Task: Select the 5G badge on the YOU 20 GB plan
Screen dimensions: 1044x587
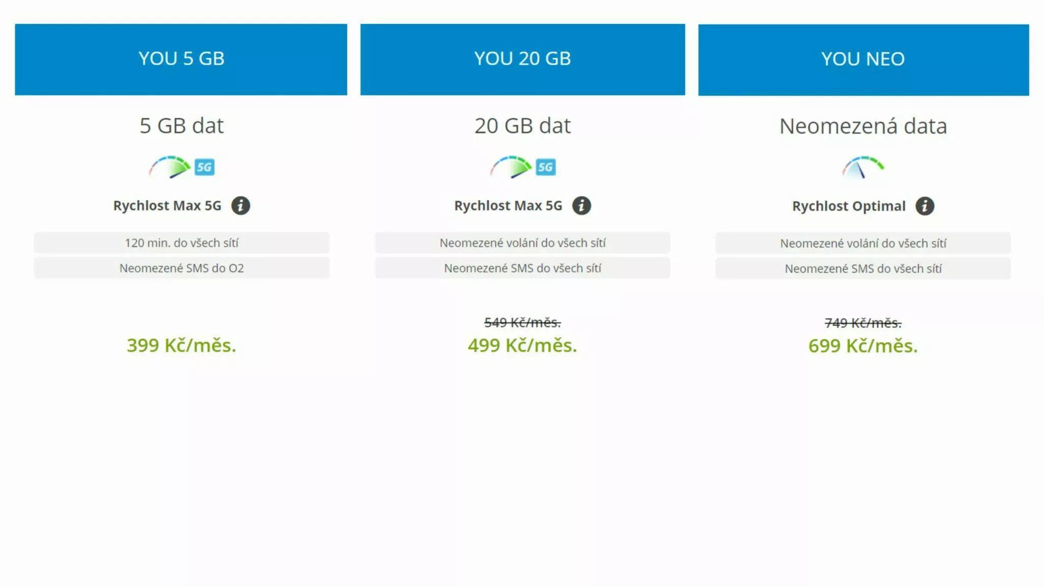Action: 546,166
